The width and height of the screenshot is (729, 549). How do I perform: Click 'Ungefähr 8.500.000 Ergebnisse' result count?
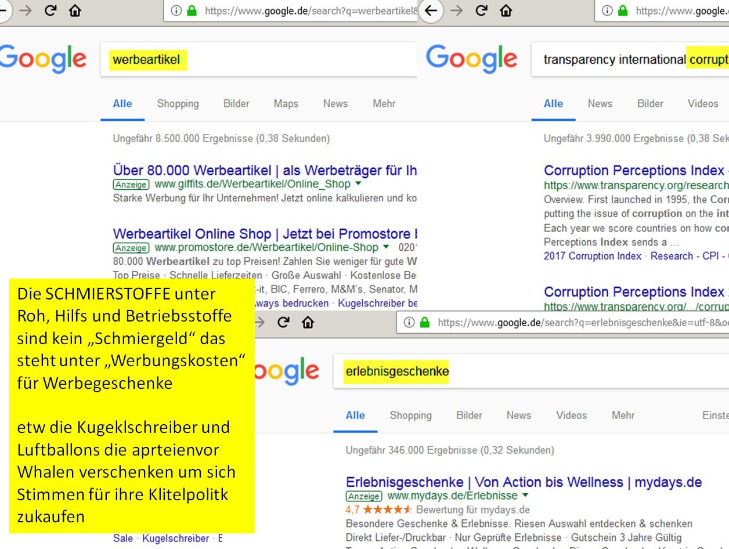(x=221, y=139)
